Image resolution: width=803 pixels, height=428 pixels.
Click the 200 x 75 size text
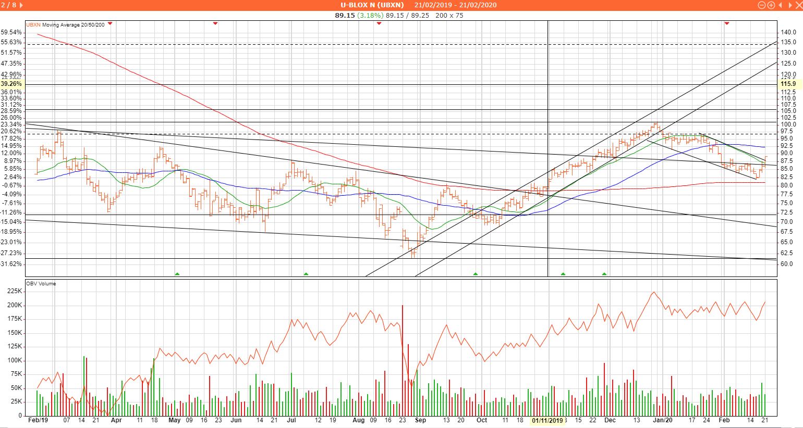pyautogui.click(x=449, y=15)
